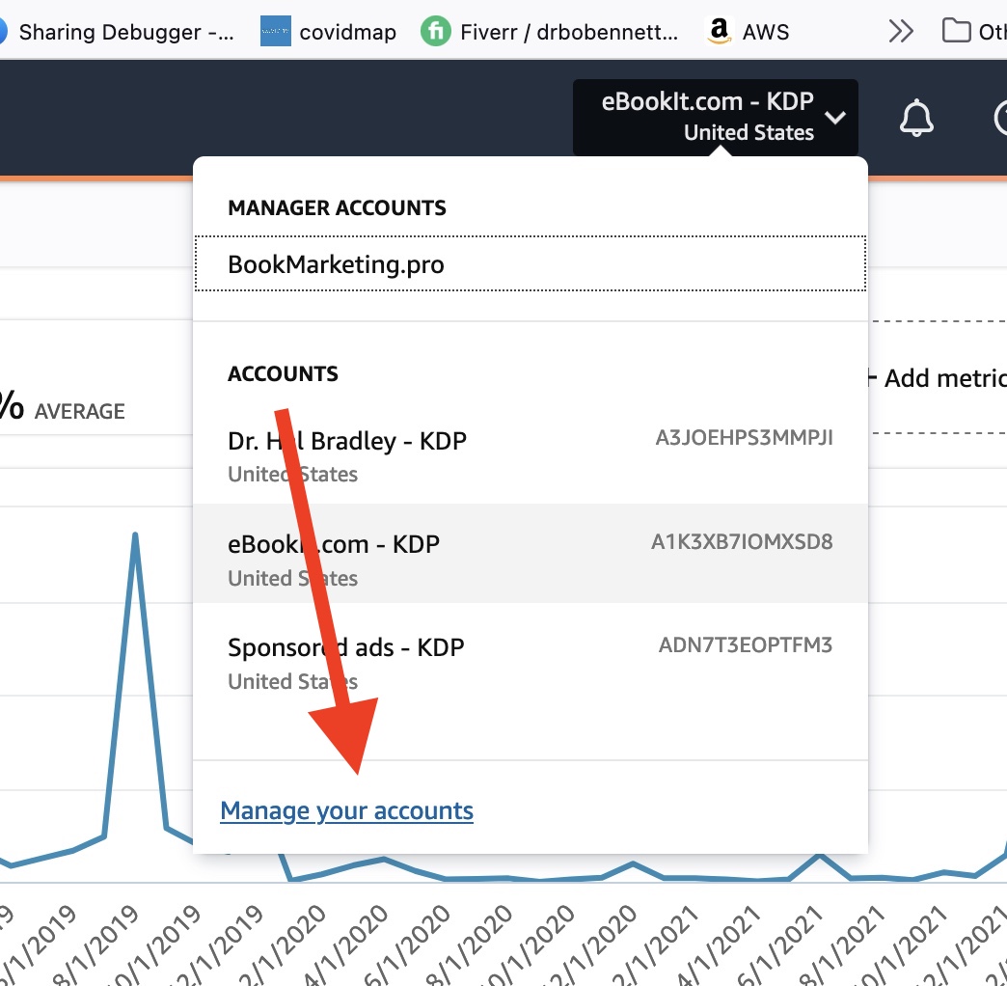Select the eBookIt.com - KDP account row
The height and width of the screenshot is (986, 1007).
click(x=531, y=554)
